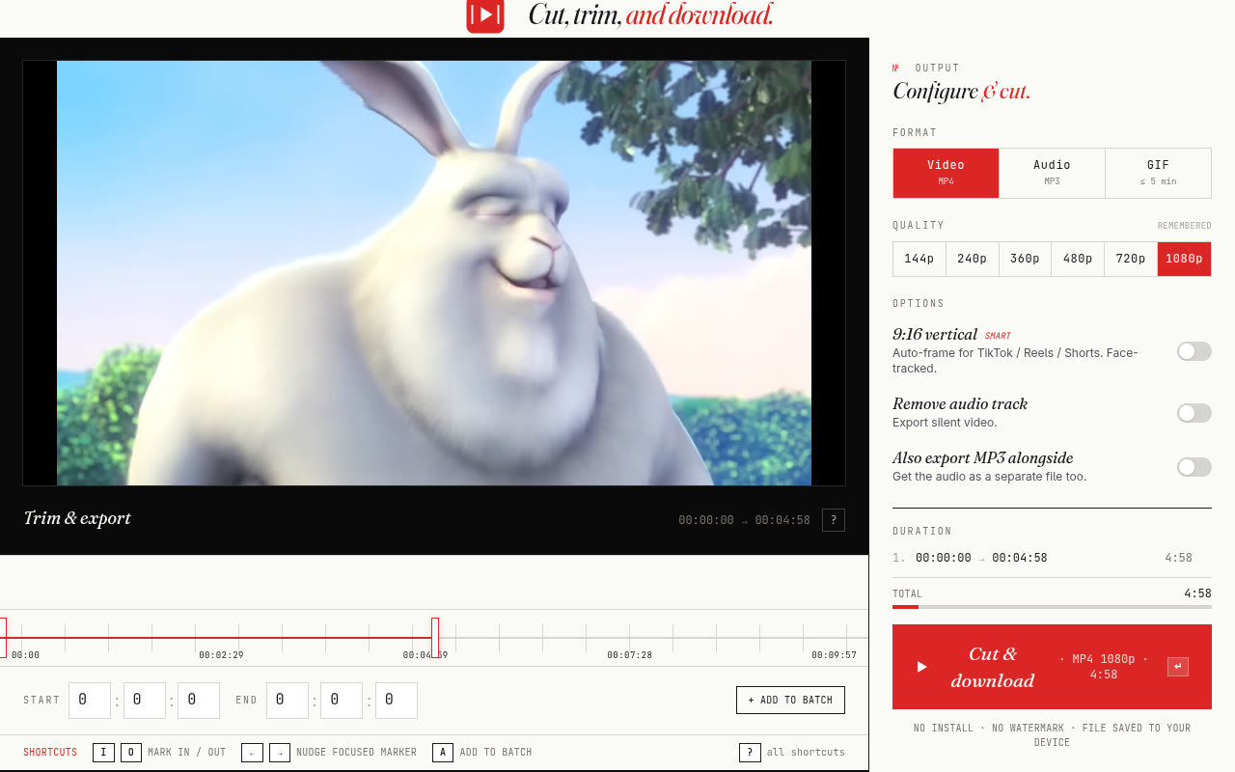1235x772 pixels.
Task: Select the 1080p quality option
Action: click(x=1184, y=259)
